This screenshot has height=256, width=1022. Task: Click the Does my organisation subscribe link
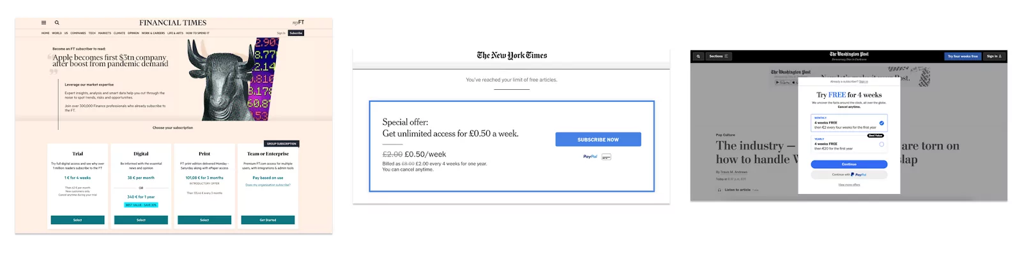coord(268,185)
